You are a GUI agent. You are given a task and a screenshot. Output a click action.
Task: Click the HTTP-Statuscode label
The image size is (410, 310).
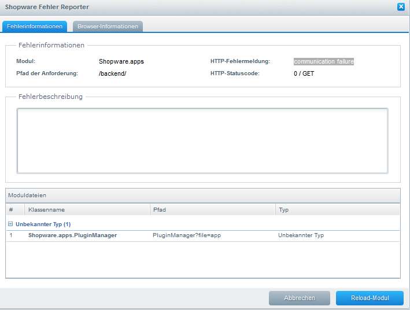[235, 73]
